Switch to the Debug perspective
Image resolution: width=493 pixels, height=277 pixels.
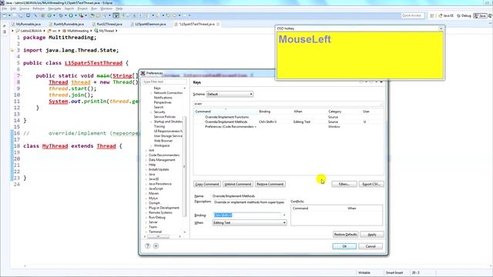point(464,15)
